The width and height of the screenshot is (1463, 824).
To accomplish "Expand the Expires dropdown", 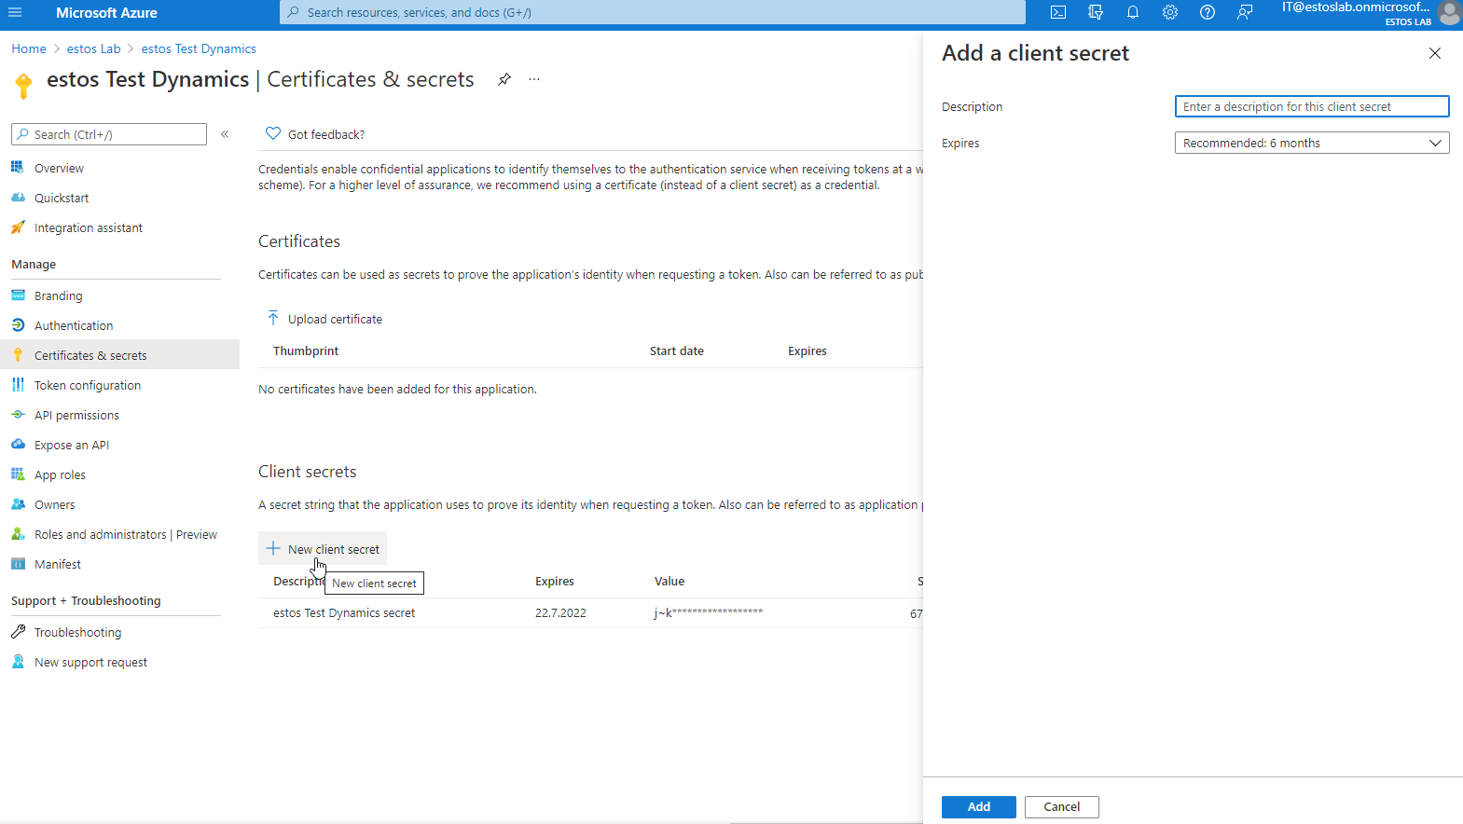I will 1311,143.
